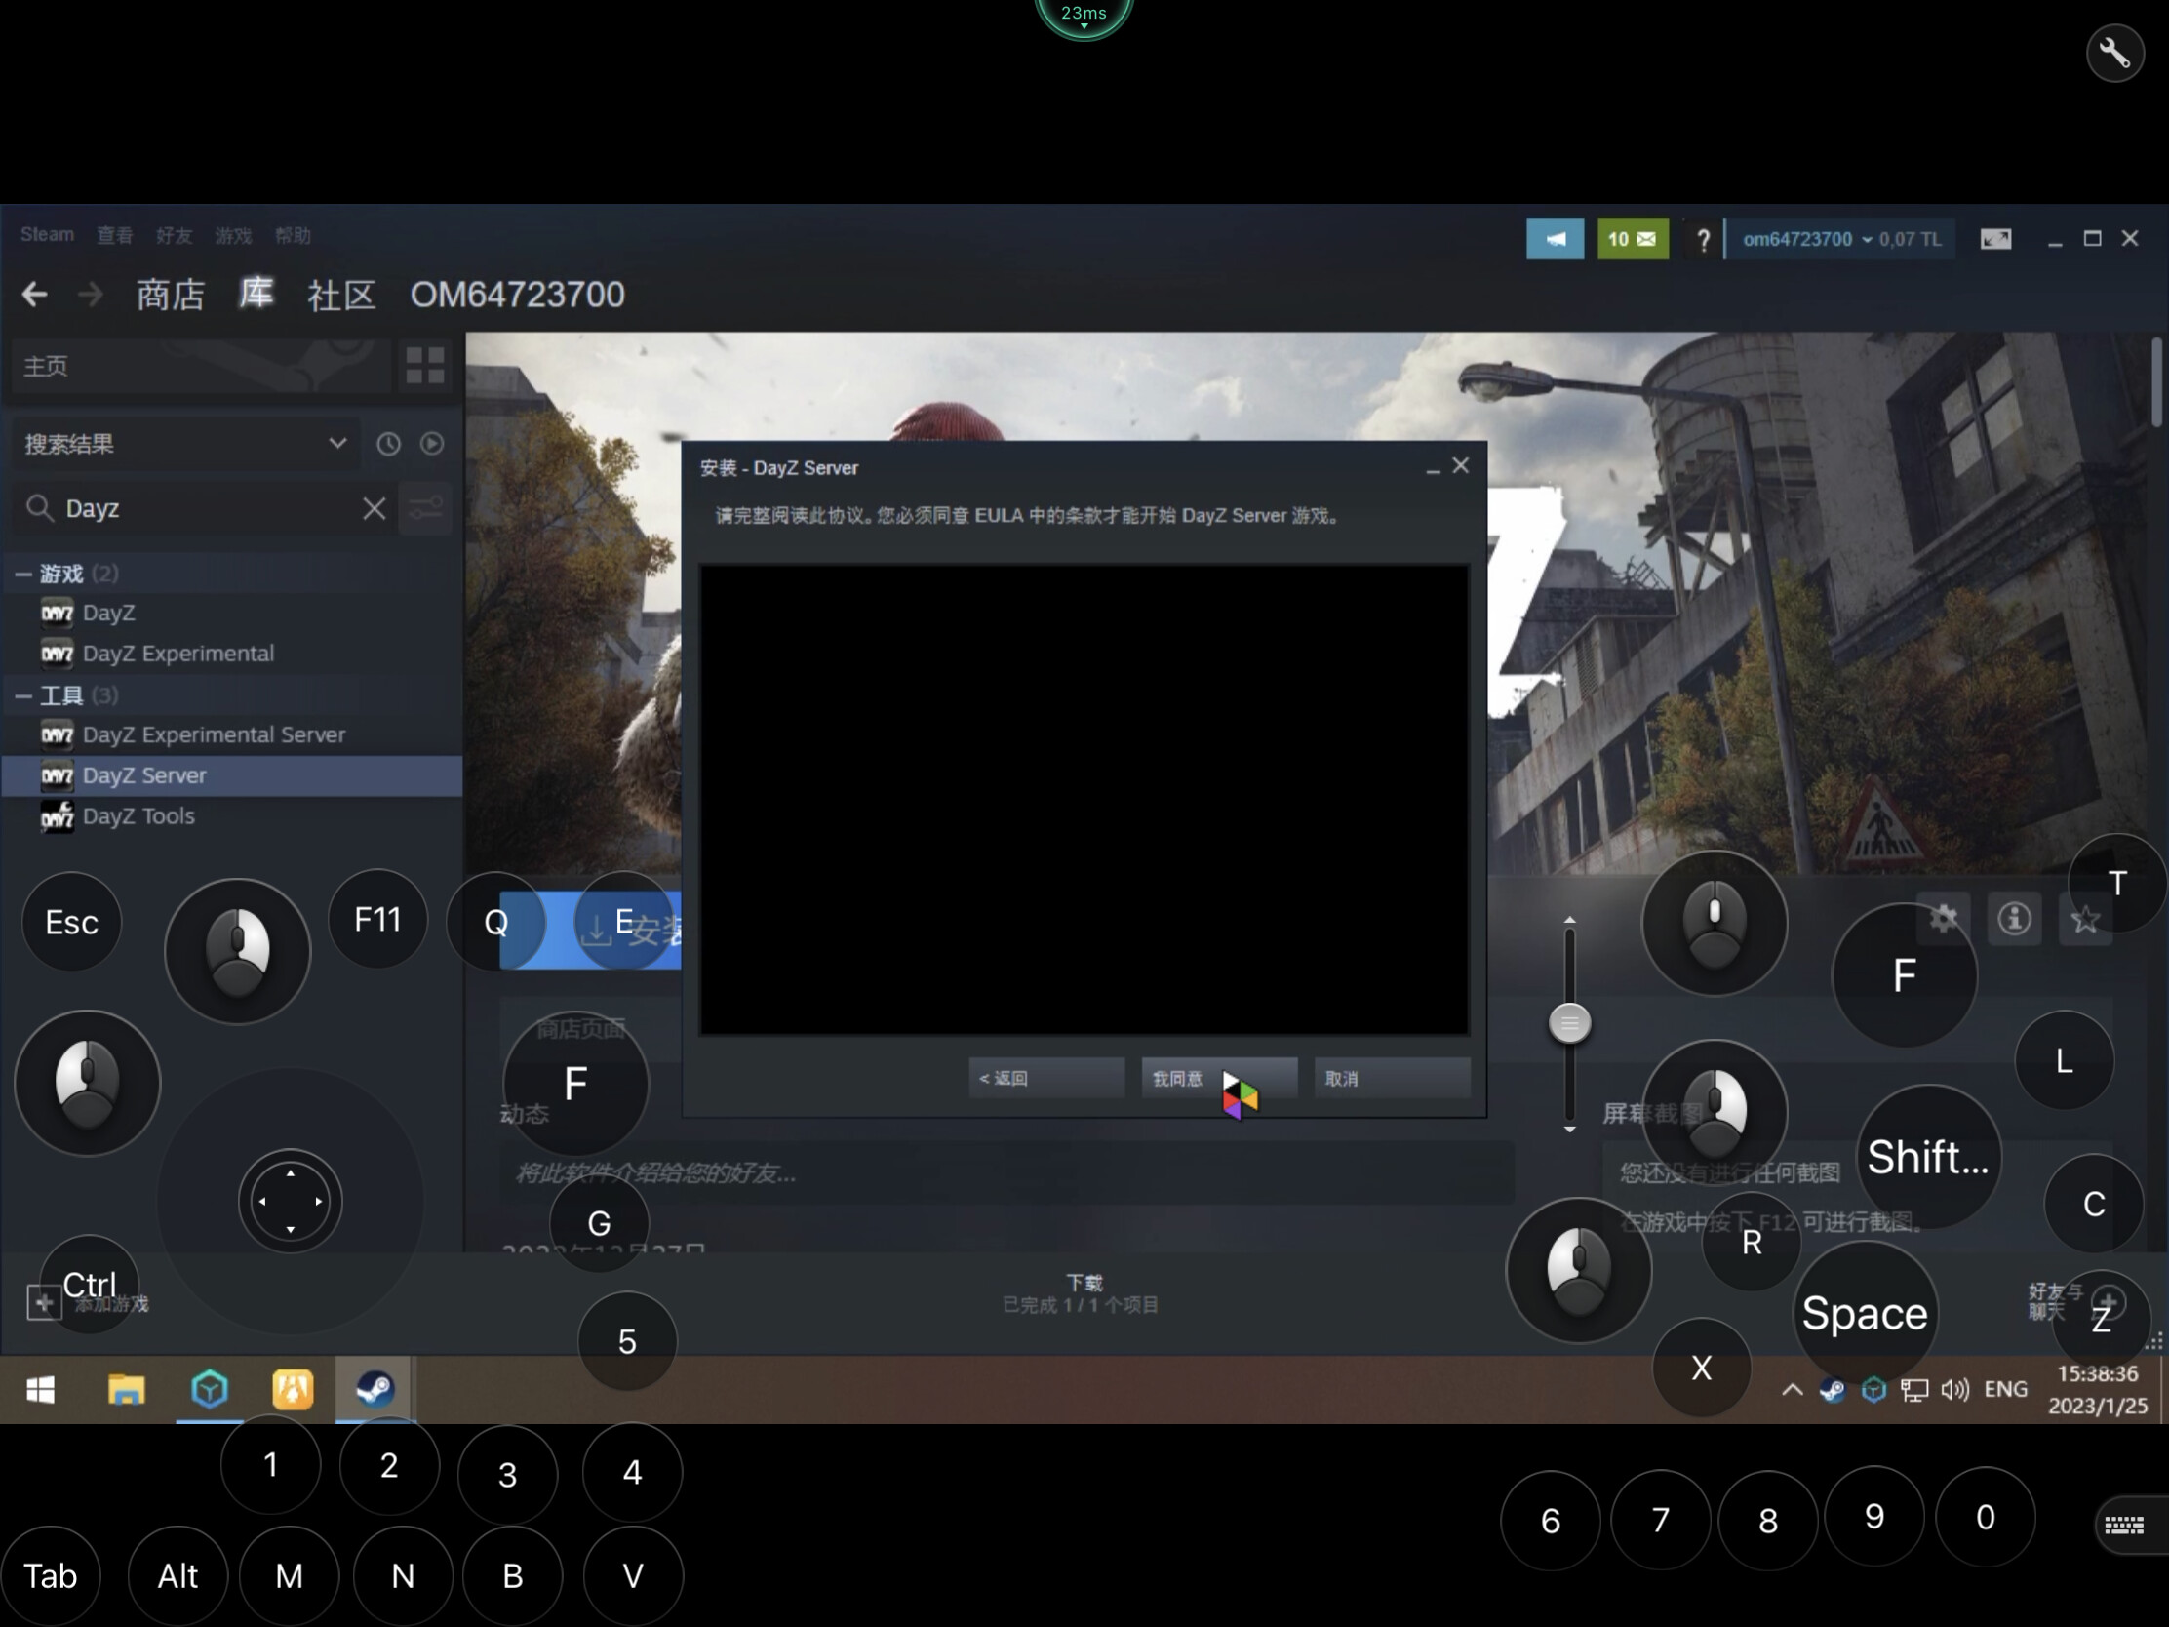Open the 游戏 menu in menu bar

tap(233, 235)
